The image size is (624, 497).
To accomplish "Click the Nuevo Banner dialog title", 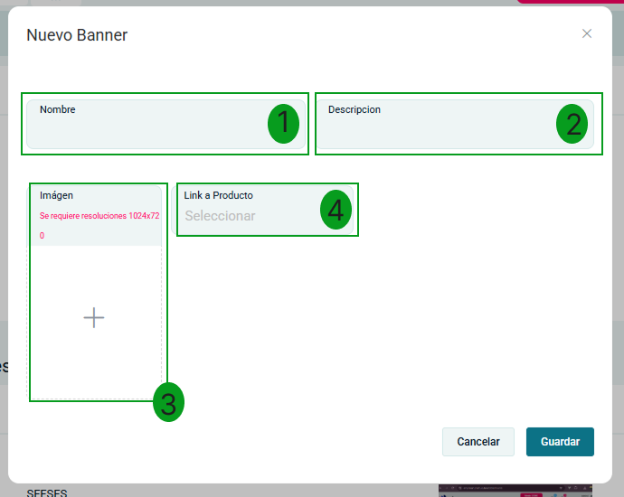I will pos(77,35).
